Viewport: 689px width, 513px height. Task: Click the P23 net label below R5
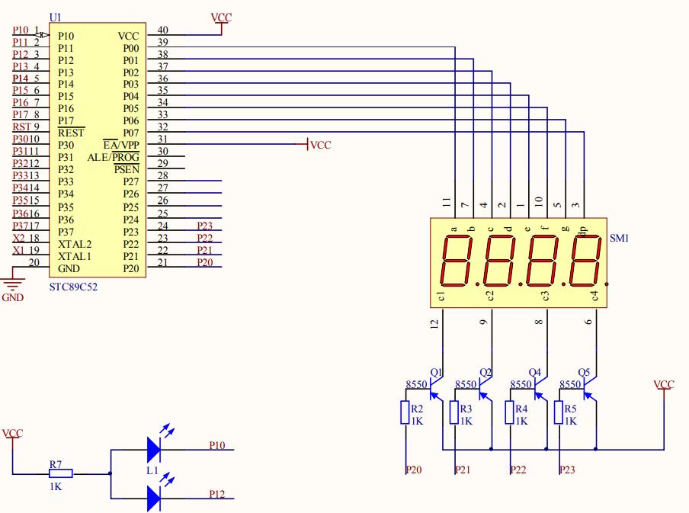(x=567, y=470)
